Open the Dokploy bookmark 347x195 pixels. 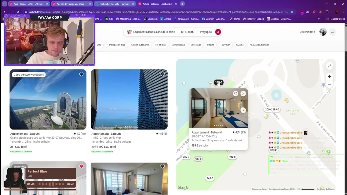279,19
